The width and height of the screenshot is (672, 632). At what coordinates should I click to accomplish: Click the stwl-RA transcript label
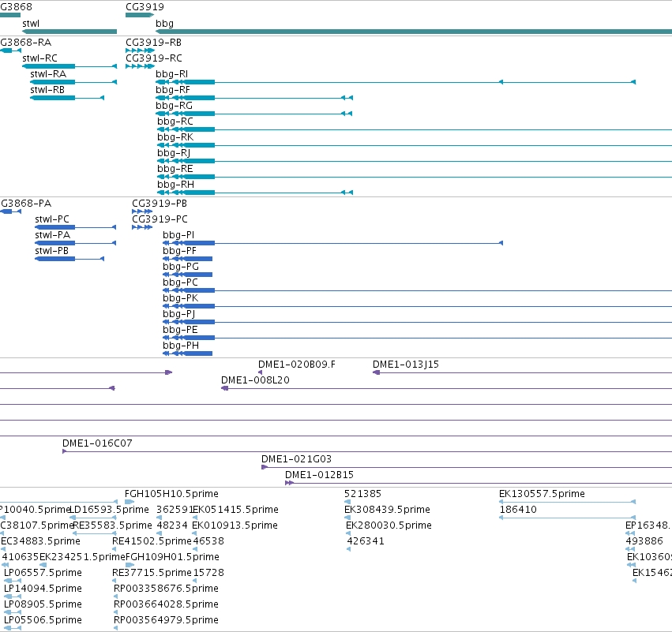click(x=48, y=74)
